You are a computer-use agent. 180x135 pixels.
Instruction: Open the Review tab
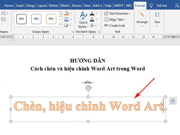coord(77,6)
